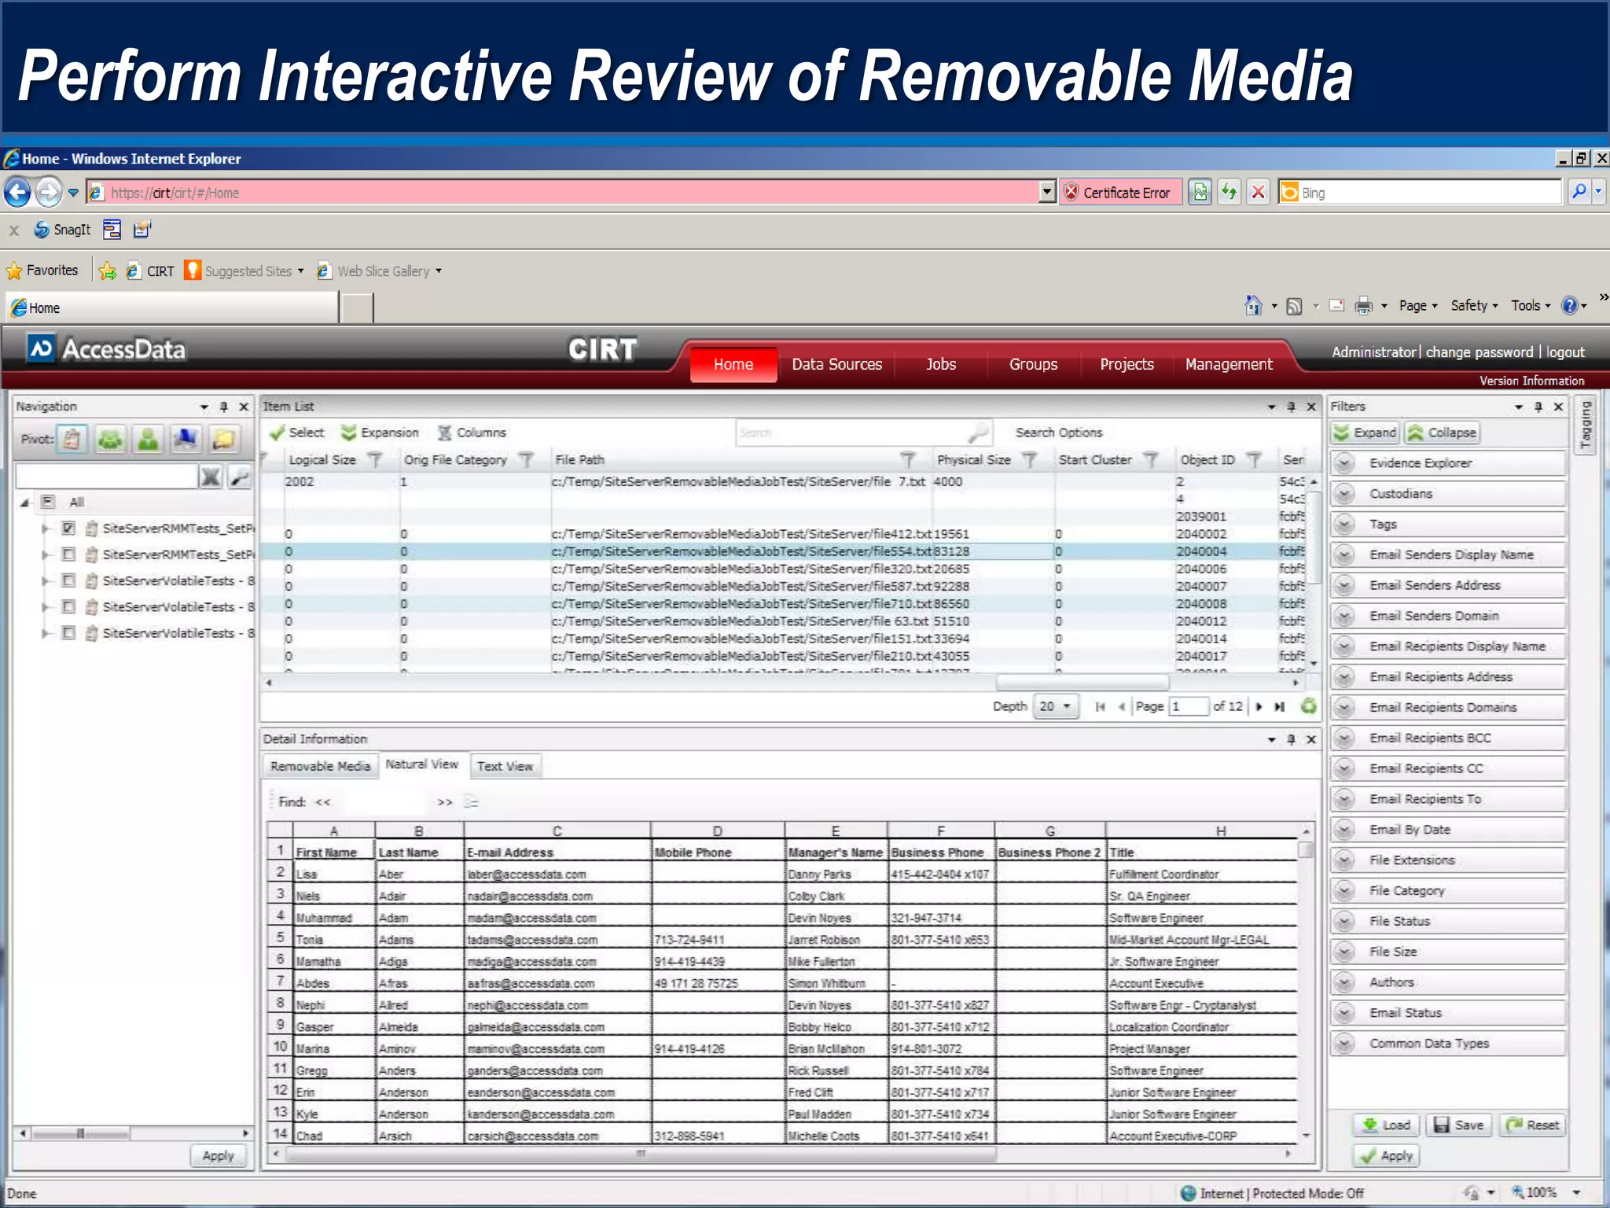Clear navigation search with X icon

tap(211, 477)
